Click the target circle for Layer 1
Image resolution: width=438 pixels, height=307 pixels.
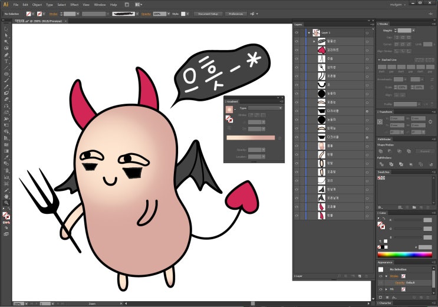(367, 33)
